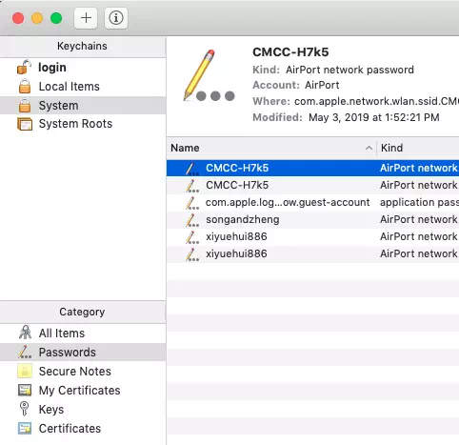Click the key icon beside Keys
Image resolution: width=459 pixels, height=445 pixels.
(x=24, y=409)
